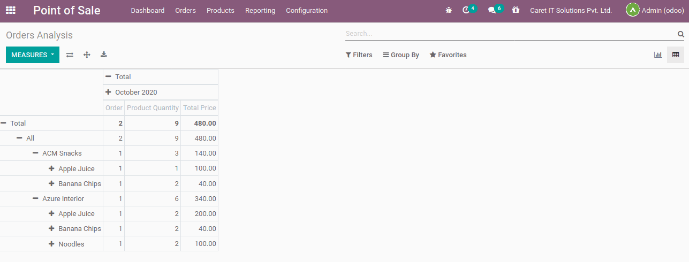
Task: Click the 340.00 cell for Azure Interior
Action: (x=200, y=198)
